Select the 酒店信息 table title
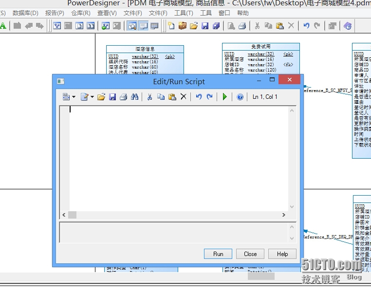Image resolution: width=371 pixels, height=293 pixels. [145, 49]
